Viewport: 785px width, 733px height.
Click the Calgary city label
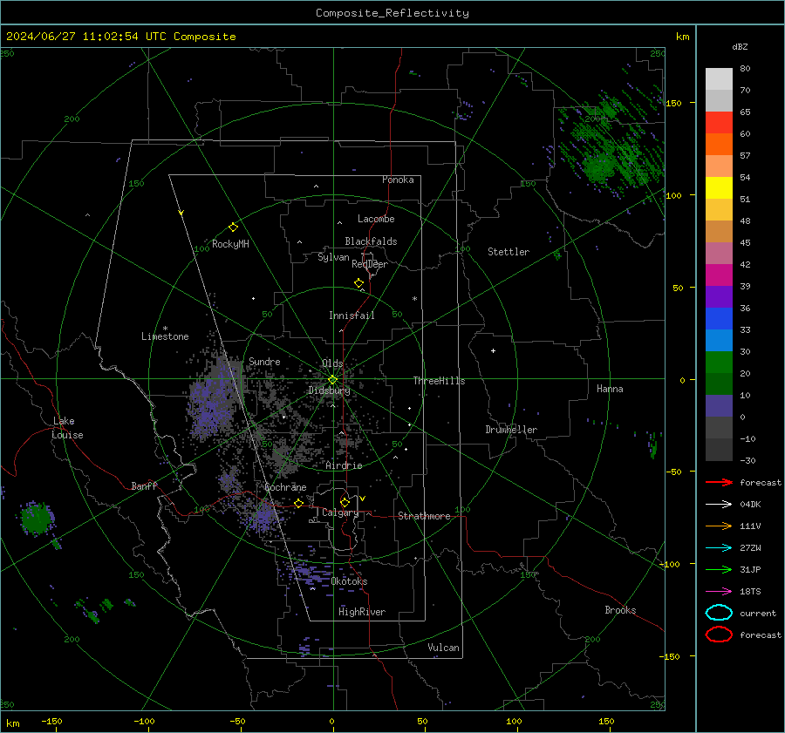click(340, 512)
